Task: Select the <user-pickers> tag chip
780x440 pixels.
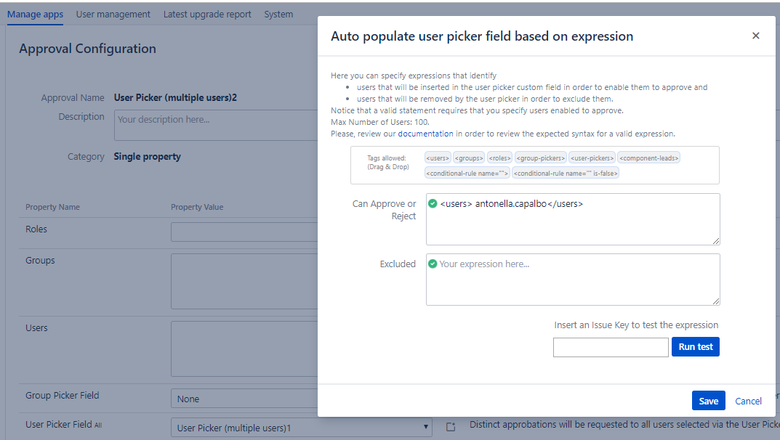Action: [592, 158]
